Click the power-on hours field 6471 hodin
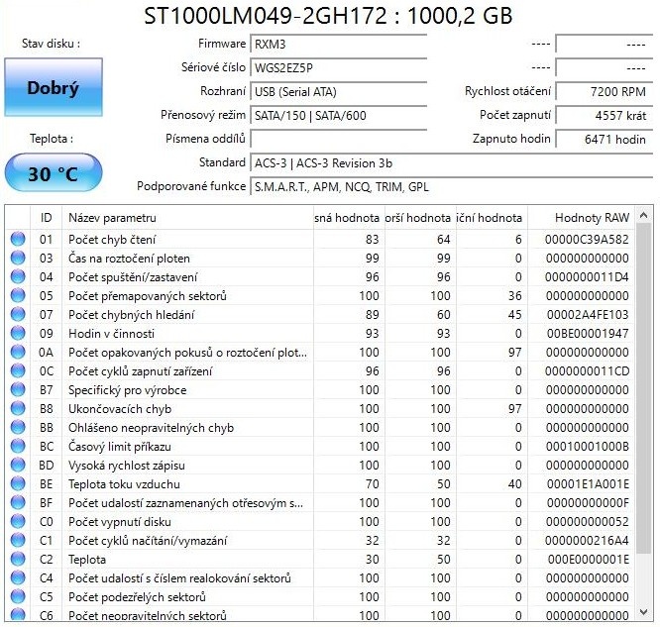This screenshot has height=627, width=660. (x=605, y=139)
